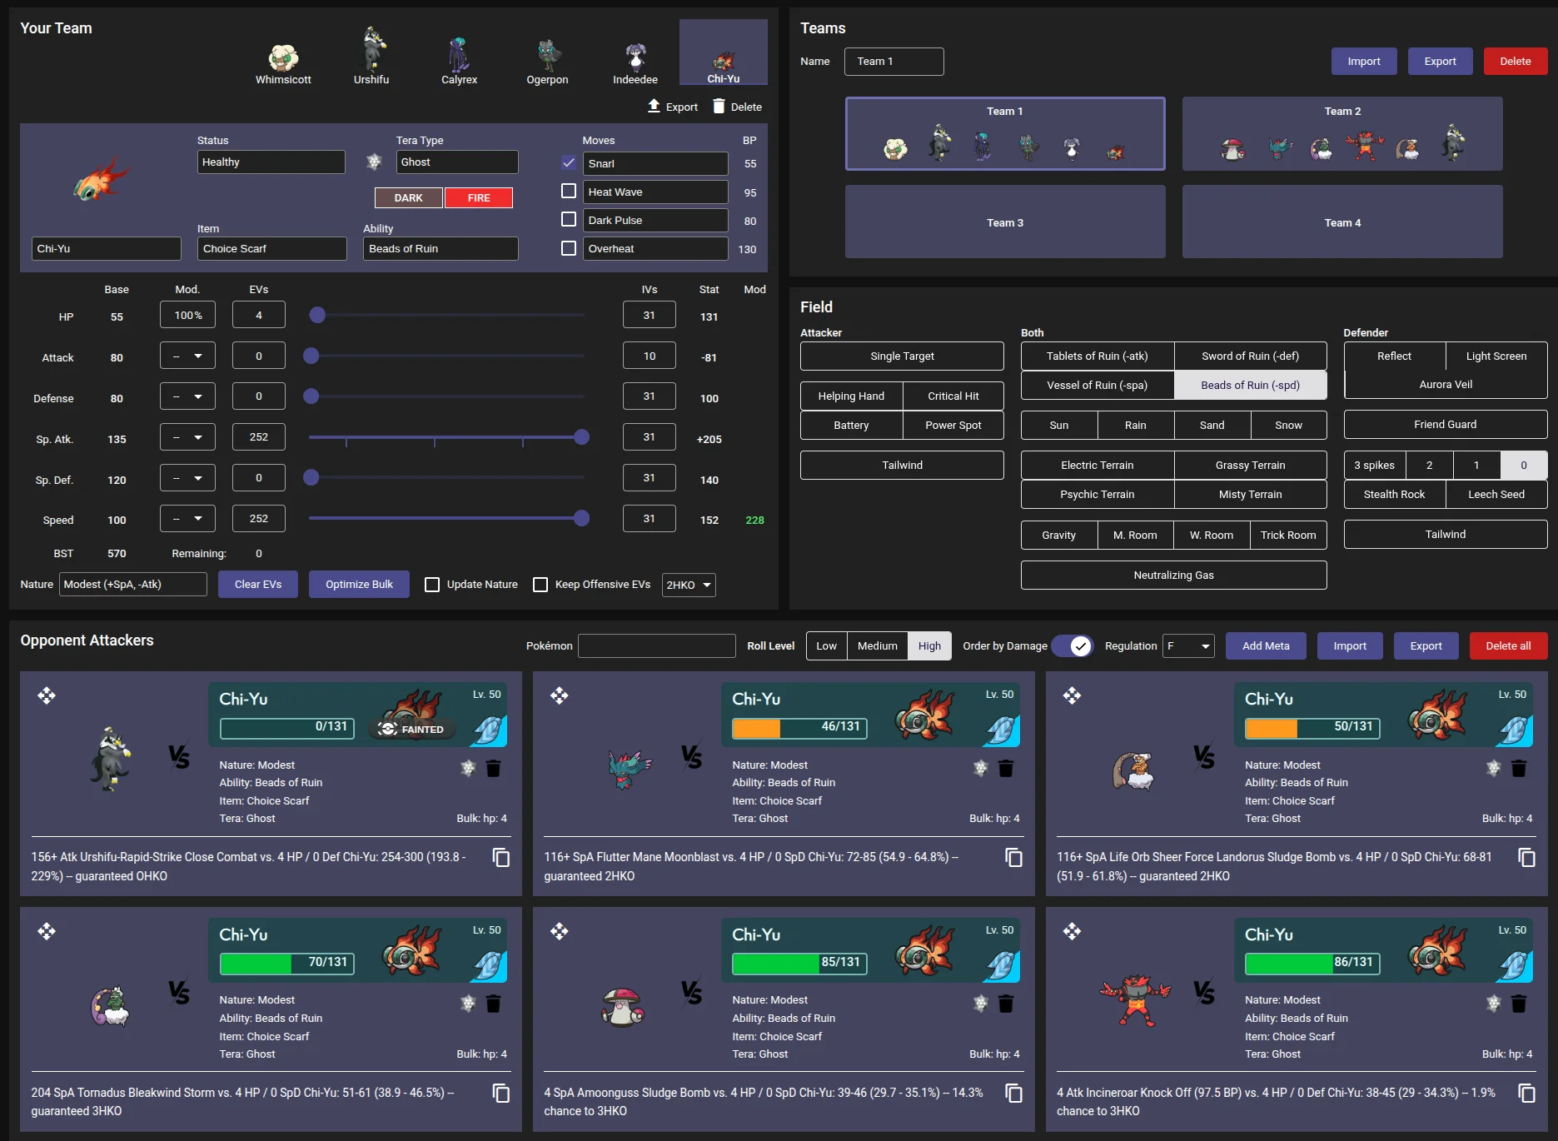The image size is (1558, 1141).
Task: Open the Sp. Def. stat modifier dropdown
Action: pos(187,478)
